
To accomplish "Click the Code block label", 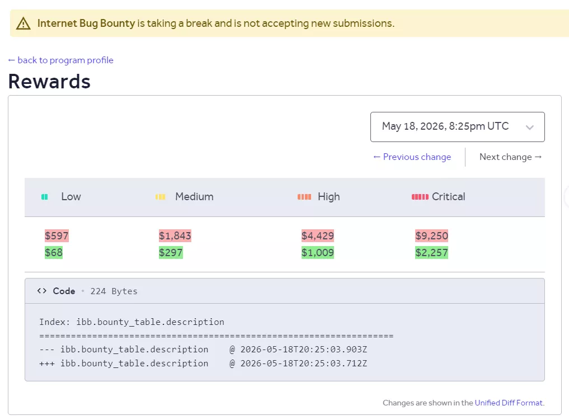I will coord(64,291).
